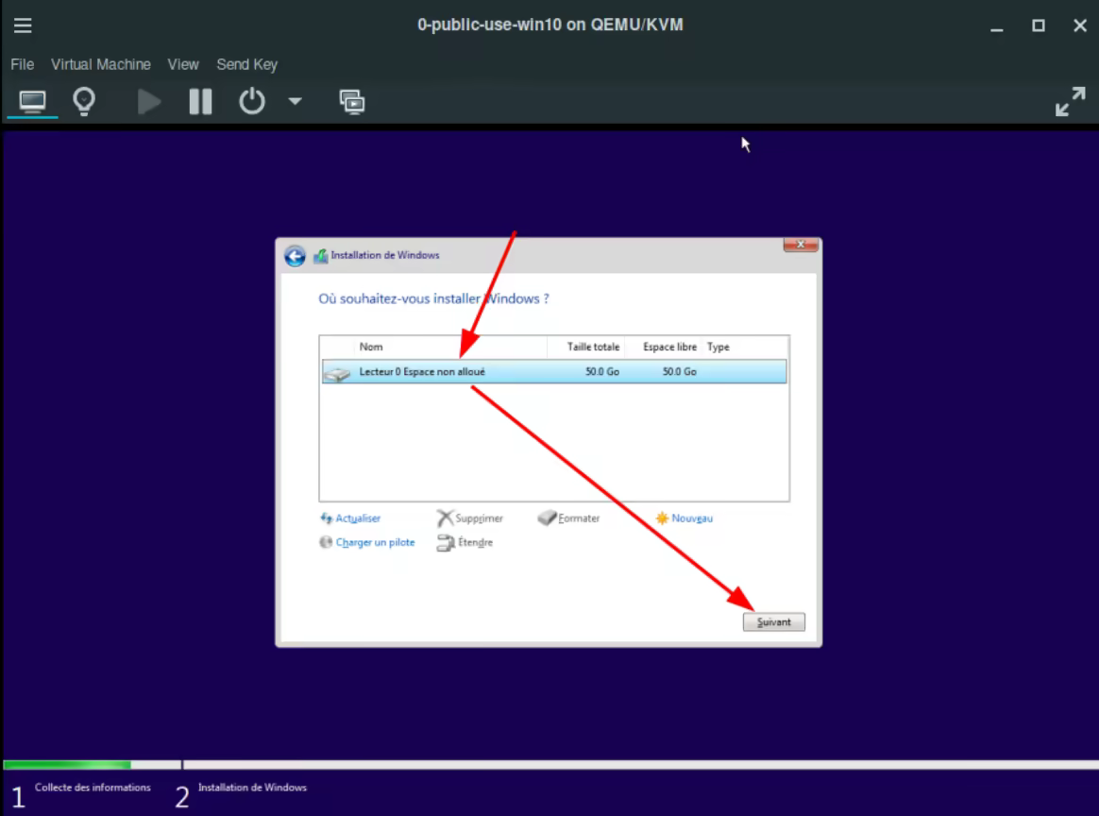Open the virt-manager hamburger menu
The height and width of the screenshot is (816, 1099).
point(24,25)
